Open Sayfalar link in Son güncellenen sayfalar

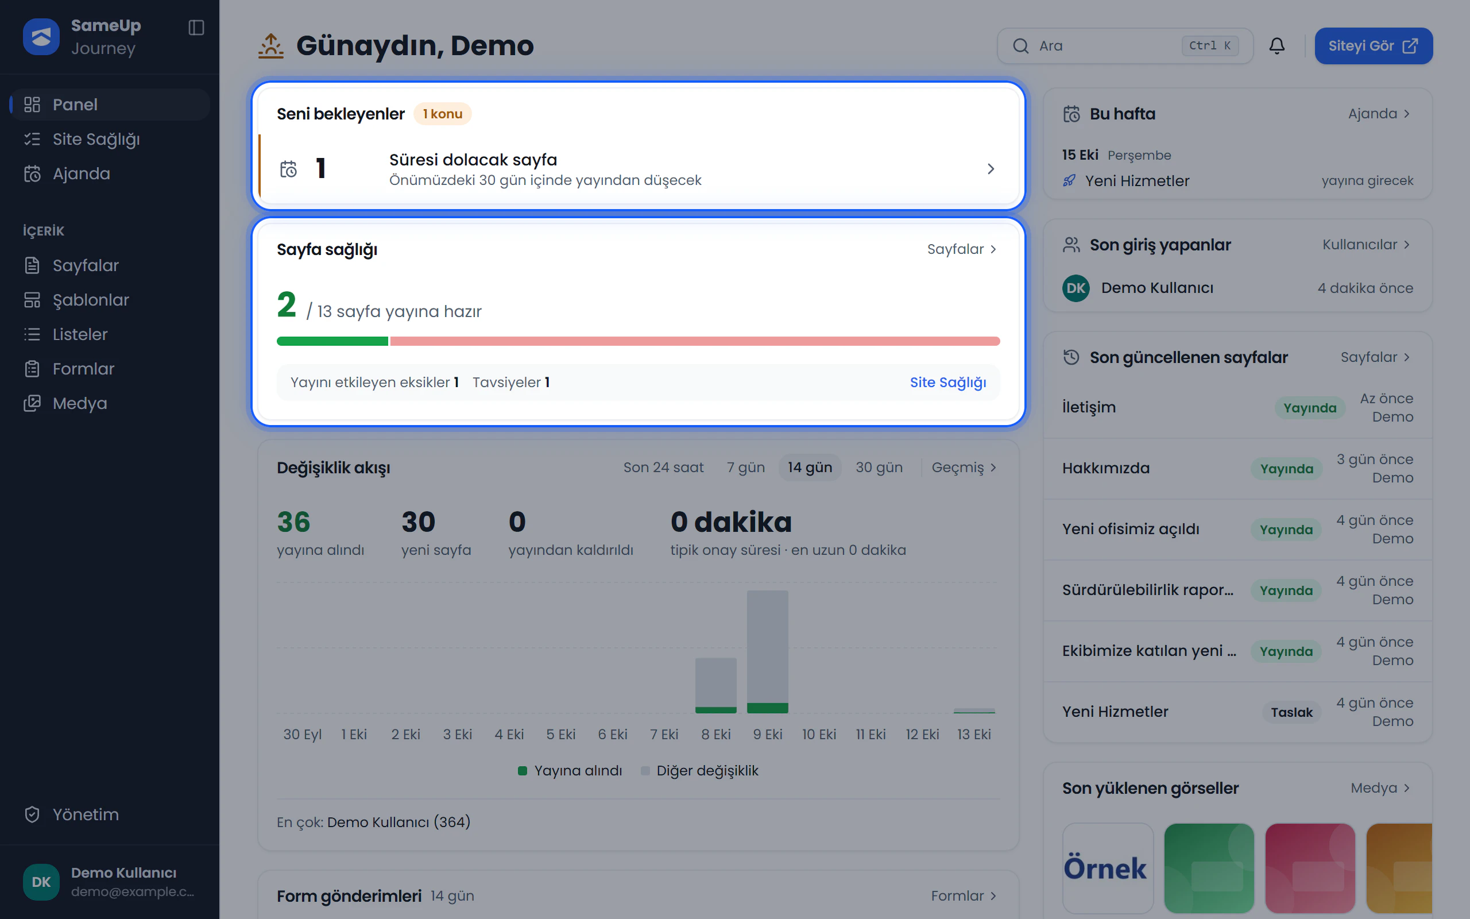click(x=1376, y=357)
